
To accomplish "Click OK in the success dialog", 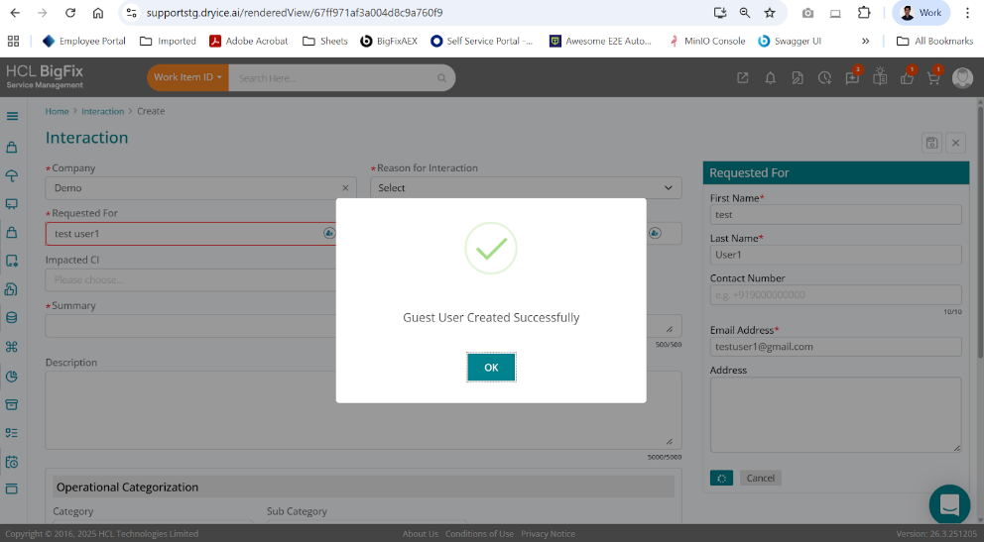I will coord(491,368).
